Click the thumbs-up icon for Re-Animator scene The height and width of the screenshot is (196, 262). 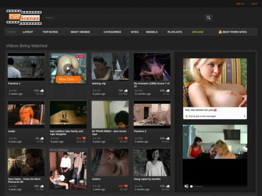pyautogui.click(x=168, y=90)
